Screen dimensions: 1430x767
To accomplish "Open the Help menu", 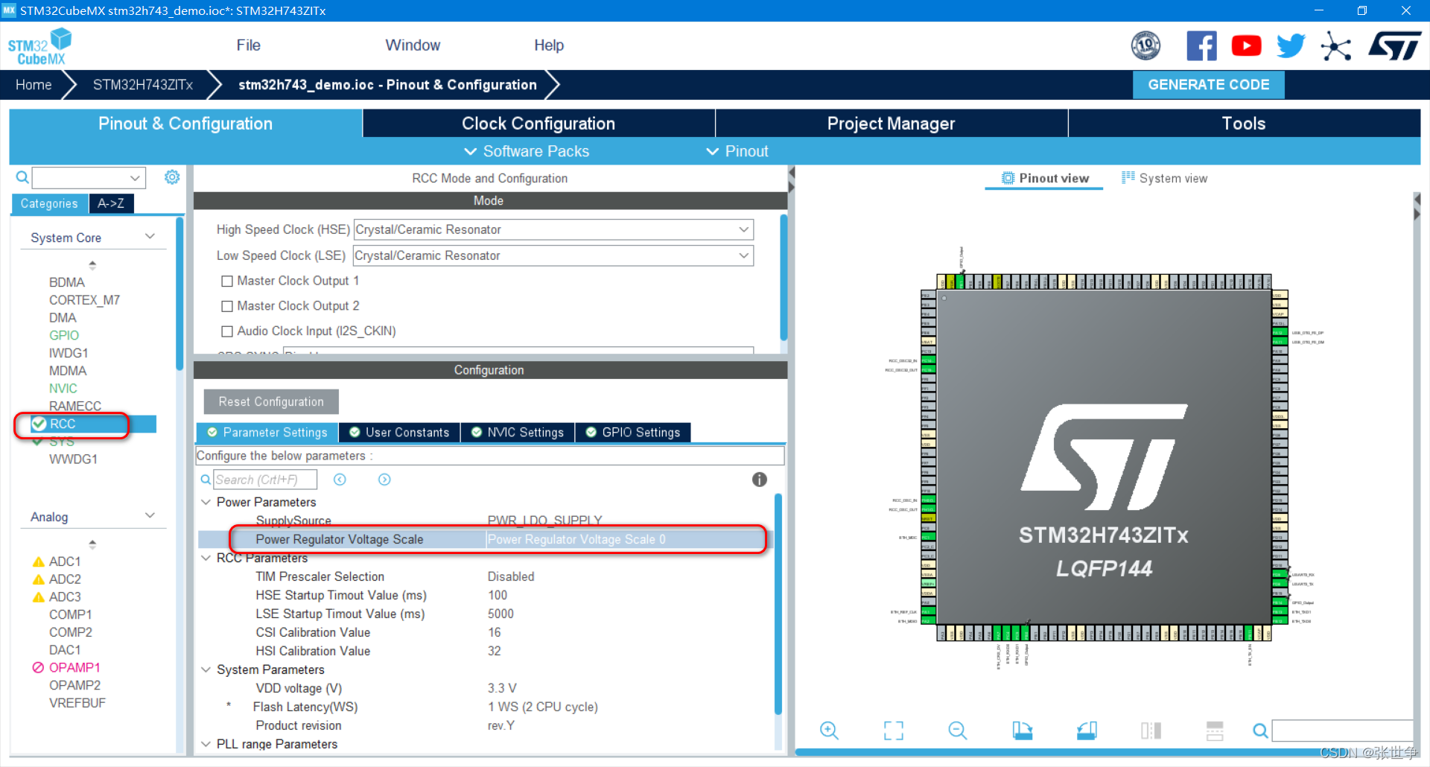I will (x=549, y=45).
